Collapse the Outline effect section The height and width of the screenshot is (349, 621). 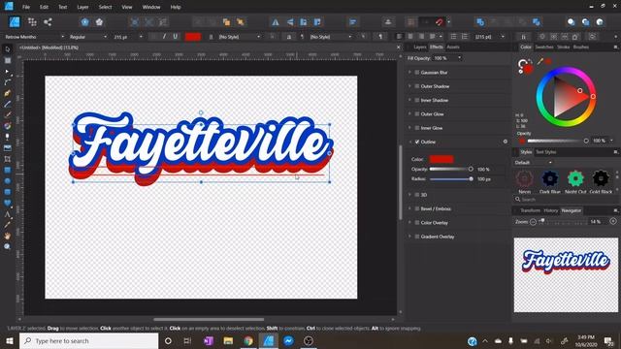[x=409, y=142]
